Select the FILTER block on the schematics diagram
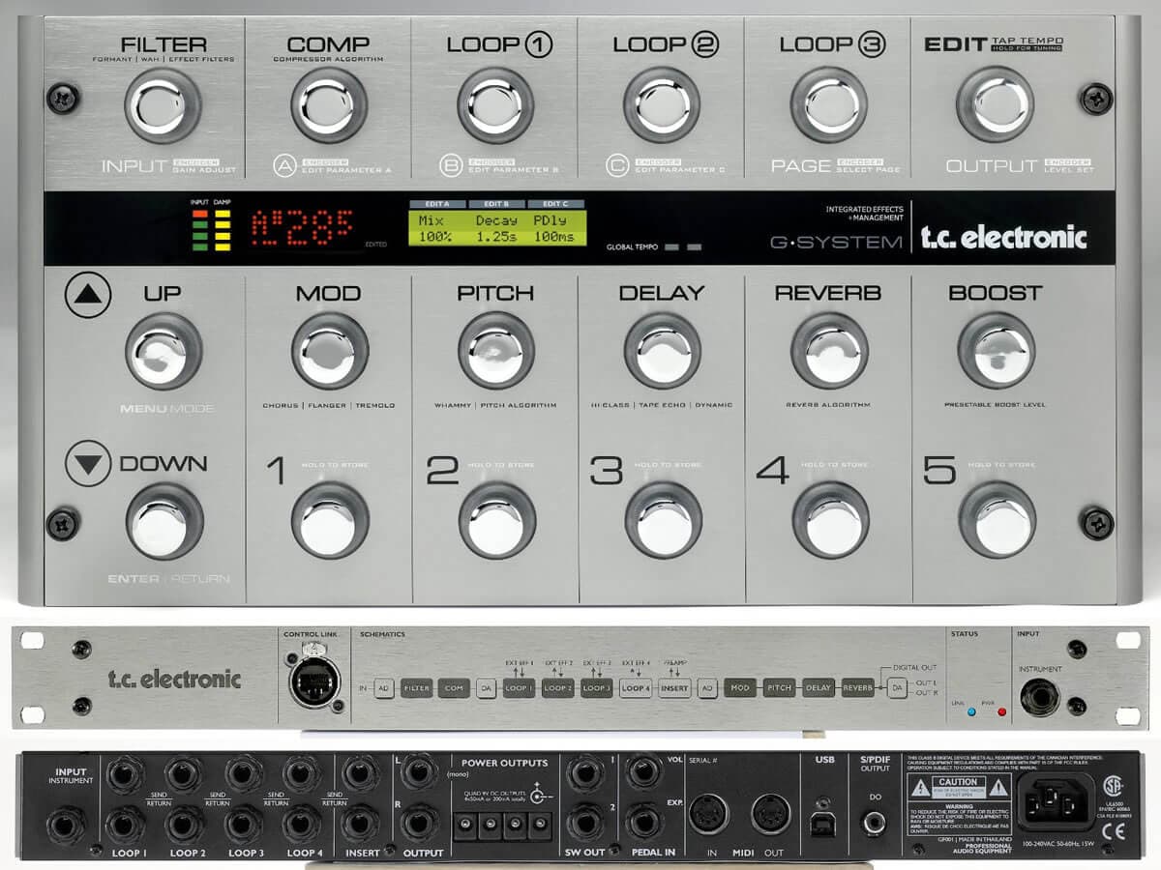Image resolution: width=1161 pixels, height=870 pixels. point(417,687)
